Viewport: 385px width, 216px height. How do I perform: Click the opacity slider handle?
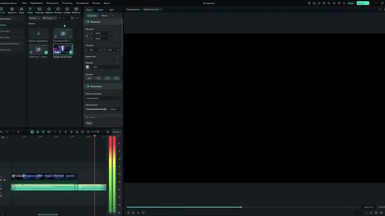tap(105, 109)
